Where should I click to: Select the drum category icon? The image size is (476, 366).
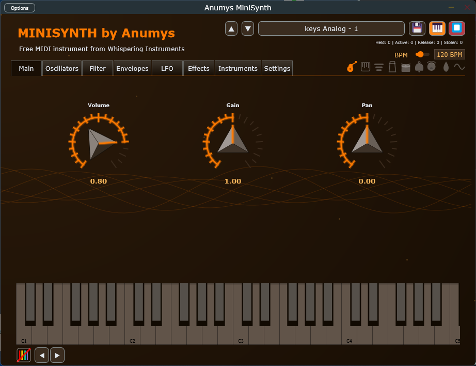406,67
